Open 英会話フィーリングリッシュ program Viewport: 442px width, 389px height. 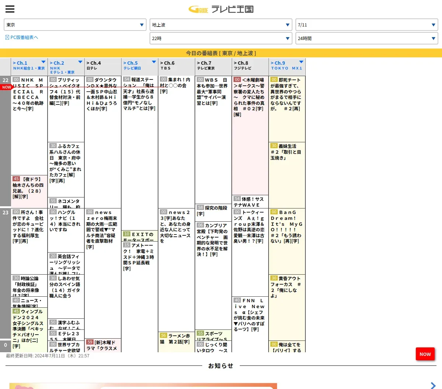tap(66, 263)
